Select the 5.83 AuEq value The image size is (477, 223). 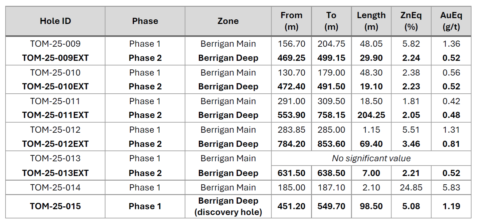coord(451,187)
